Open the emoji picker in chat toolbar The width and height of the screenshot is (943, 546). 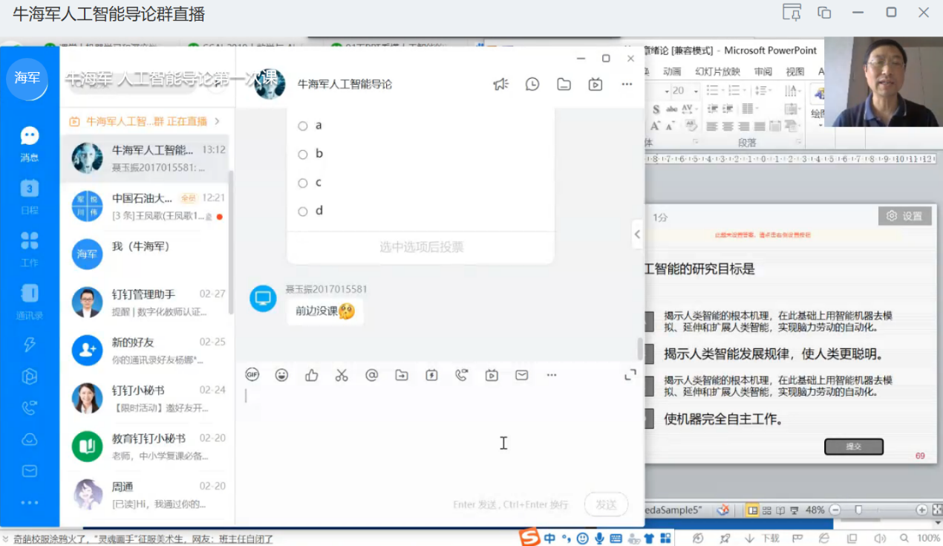tap(281, 375)
